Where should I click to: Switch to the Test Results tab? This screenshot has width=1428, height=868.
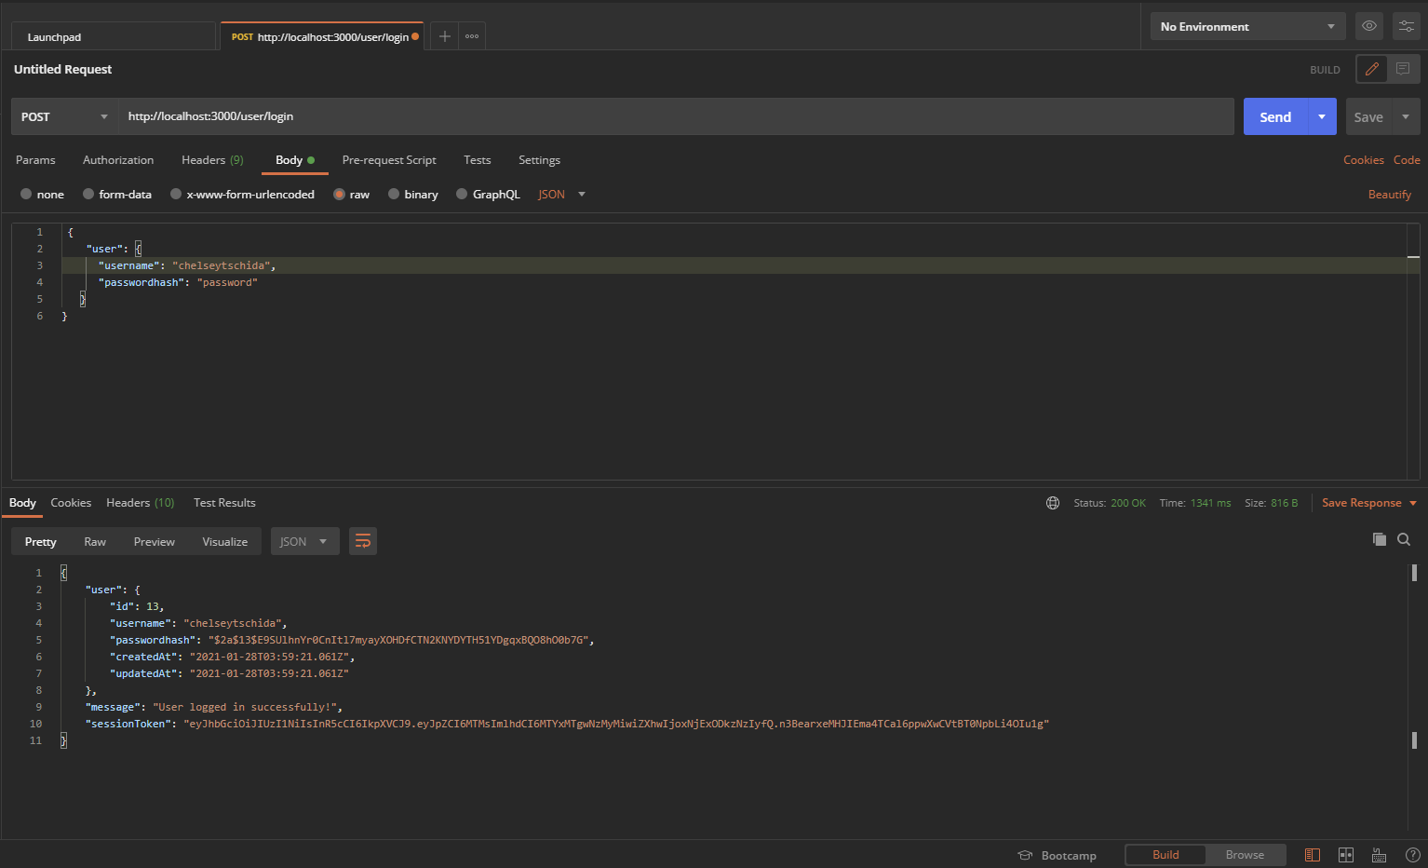pyautogui.click(x=224, y=503)
